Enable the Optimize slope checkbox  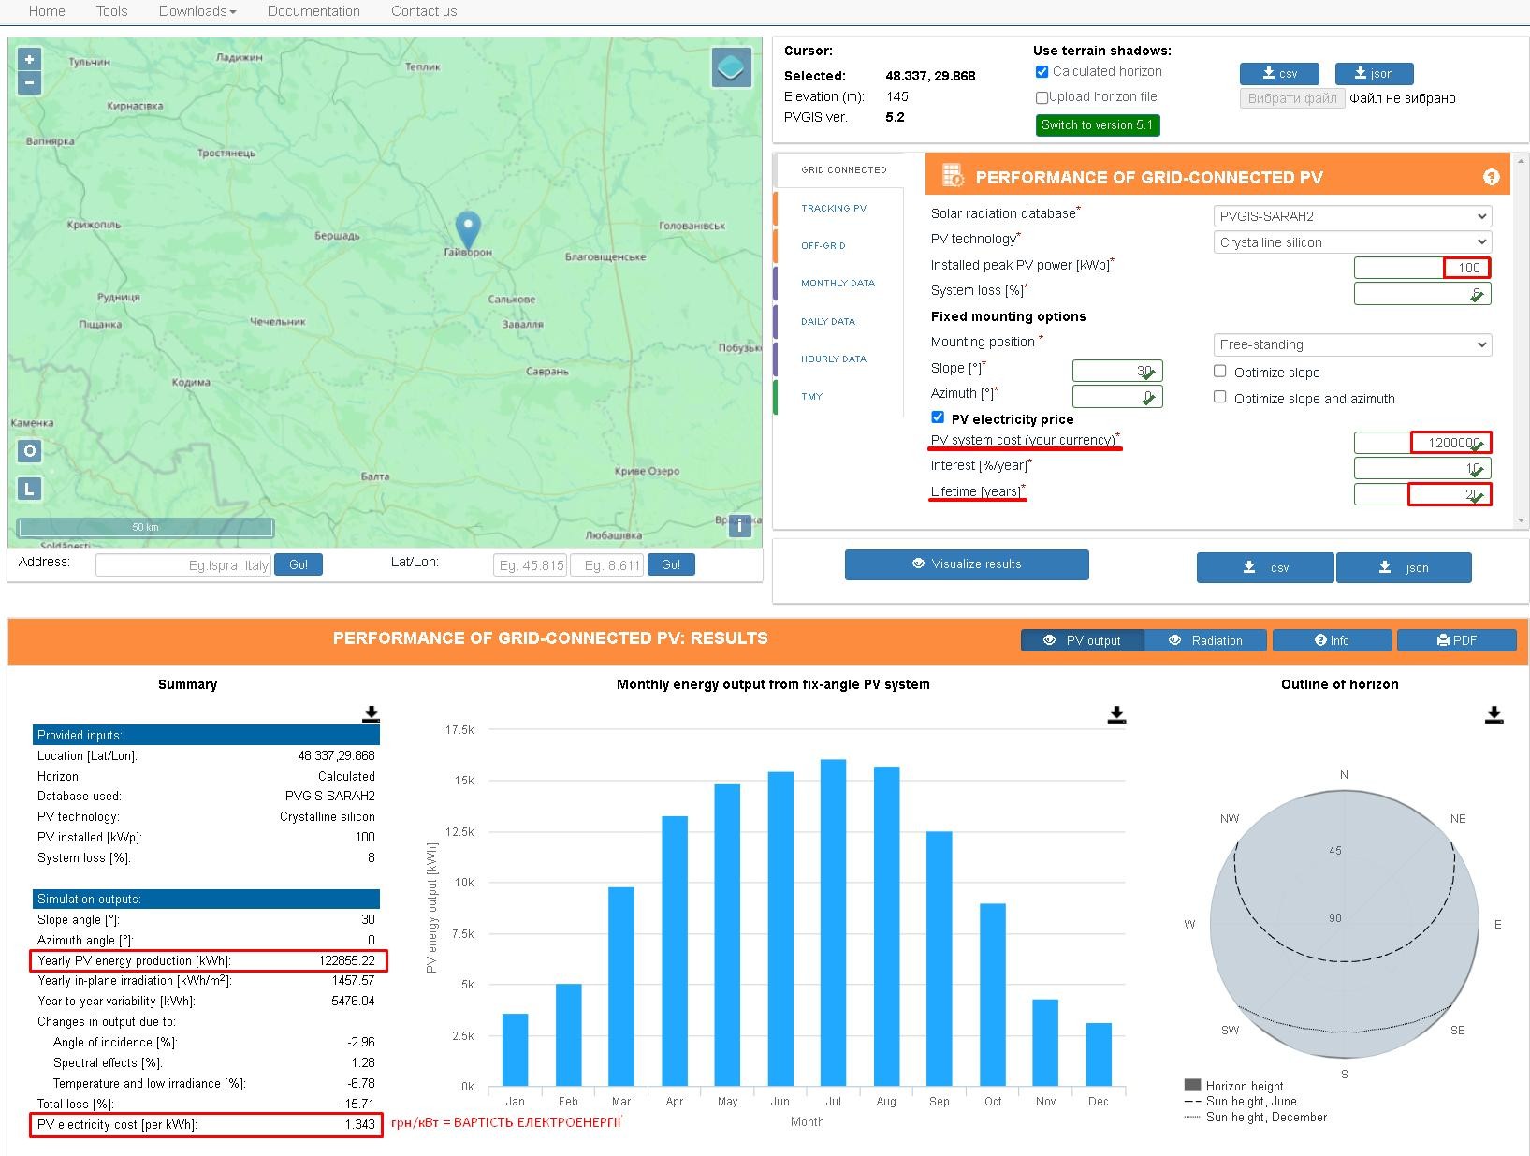coord(1219,372)
